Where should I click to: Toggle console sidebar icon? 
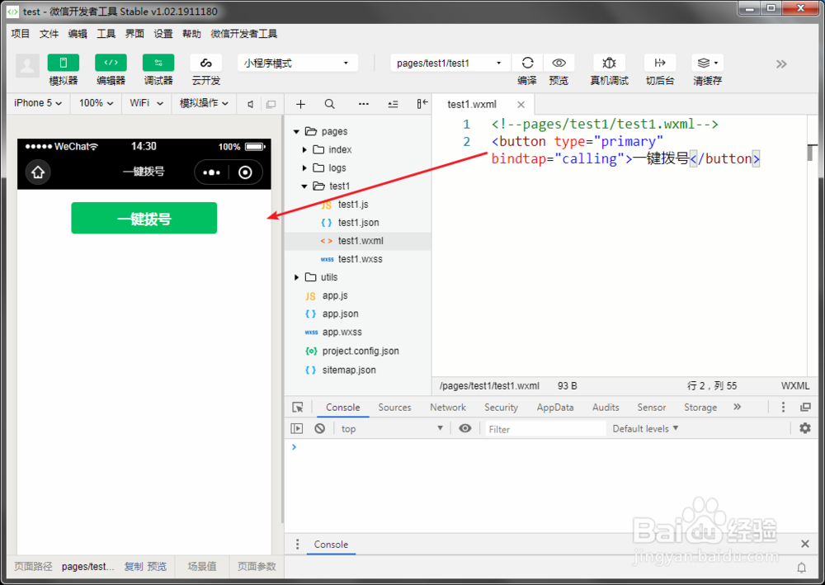coord(297,429)
